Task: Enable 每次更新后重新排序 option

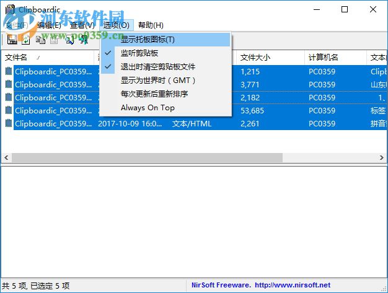Action: 165,94
